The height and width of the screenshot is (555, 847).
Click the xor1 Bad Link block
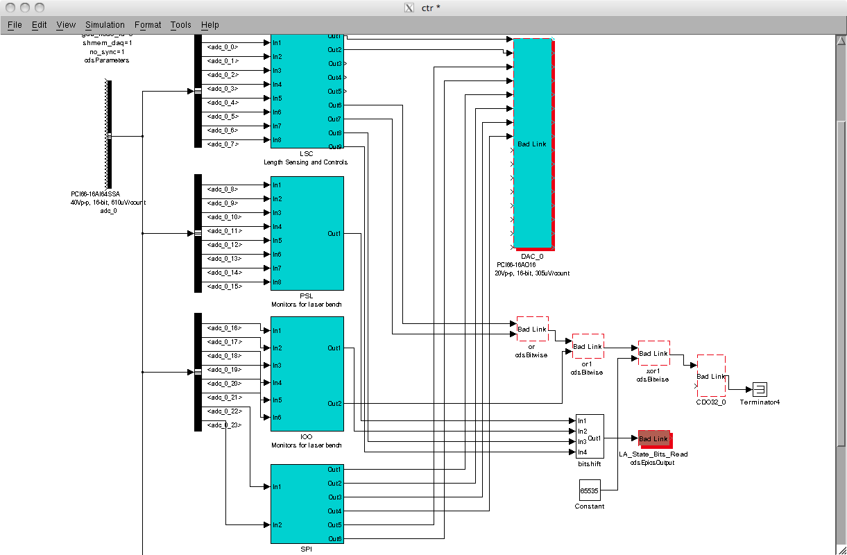(x=653, y=354)
